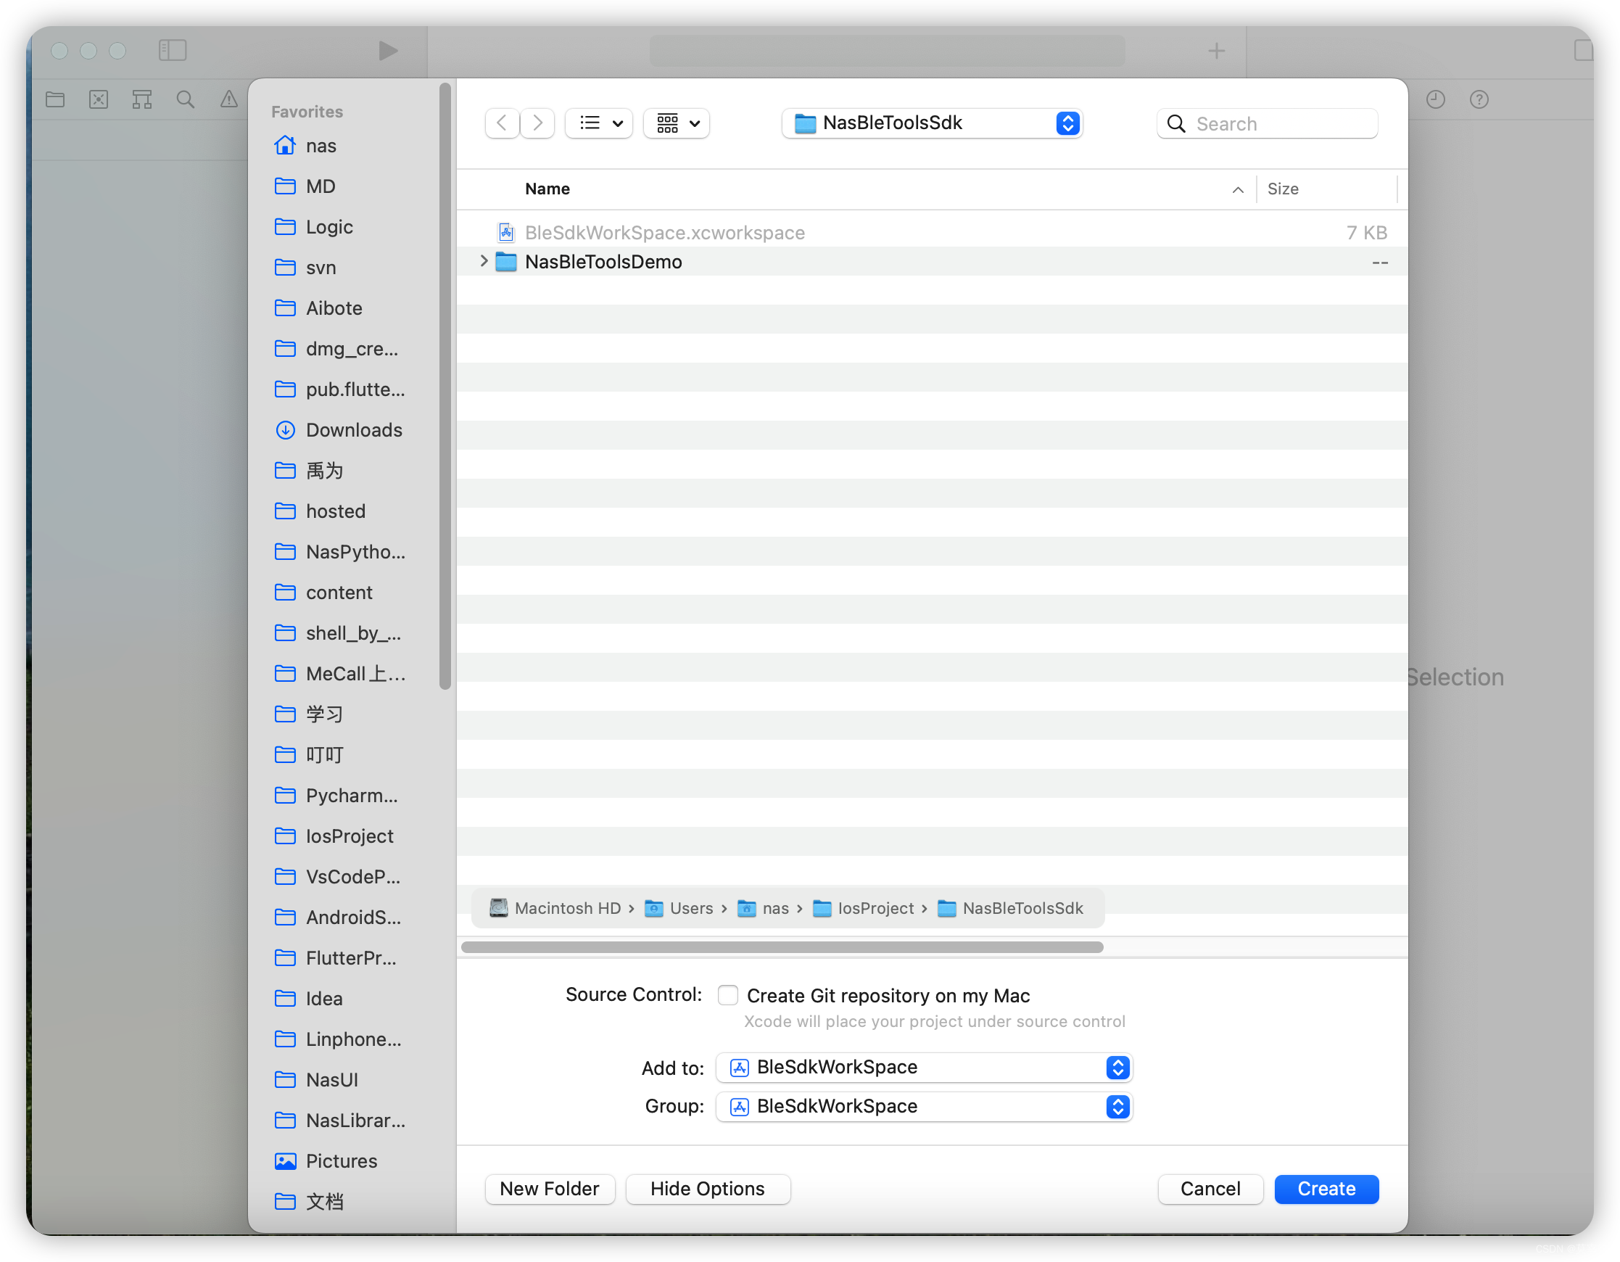Expand the NasBleToolsDemo folder
The height and width of the screenshot is (1262, 1620).
click(x=484, y=261)
